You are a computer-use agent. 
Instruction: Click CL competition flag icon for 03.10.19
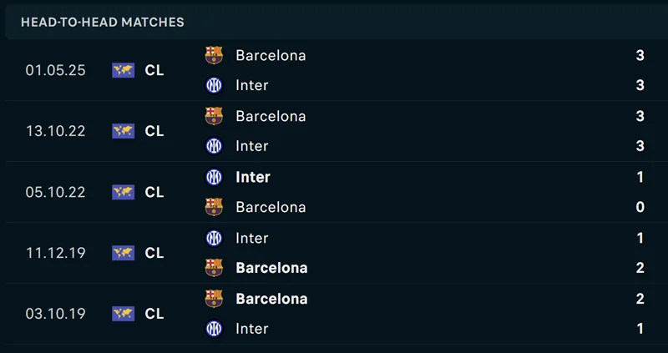[123, 314]
